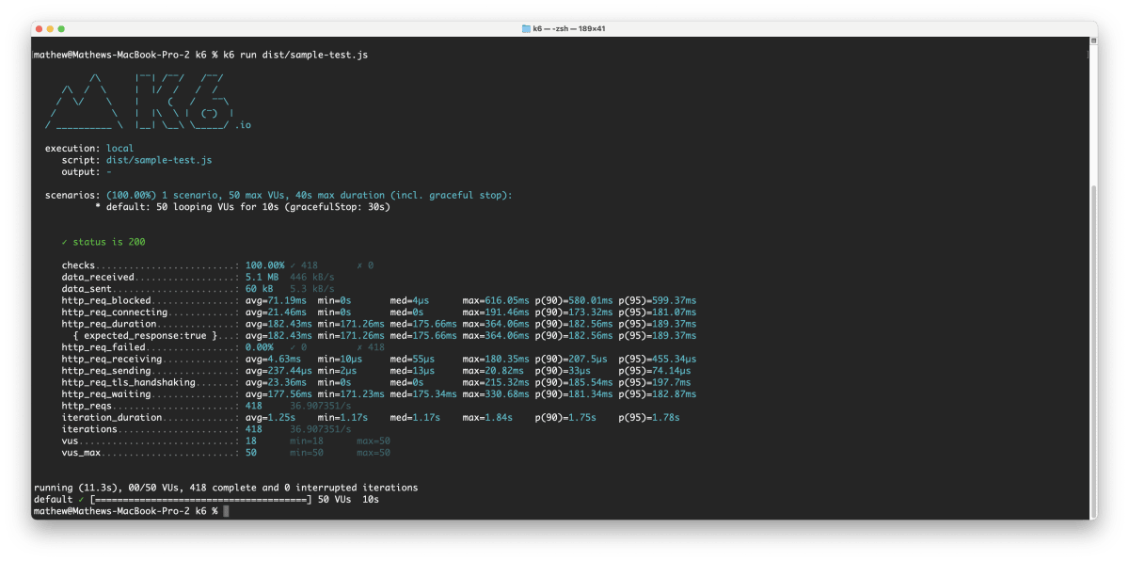Click the http_req_failed '0.00%' value
The image size is (1129, 561).
tap(259, 347)
